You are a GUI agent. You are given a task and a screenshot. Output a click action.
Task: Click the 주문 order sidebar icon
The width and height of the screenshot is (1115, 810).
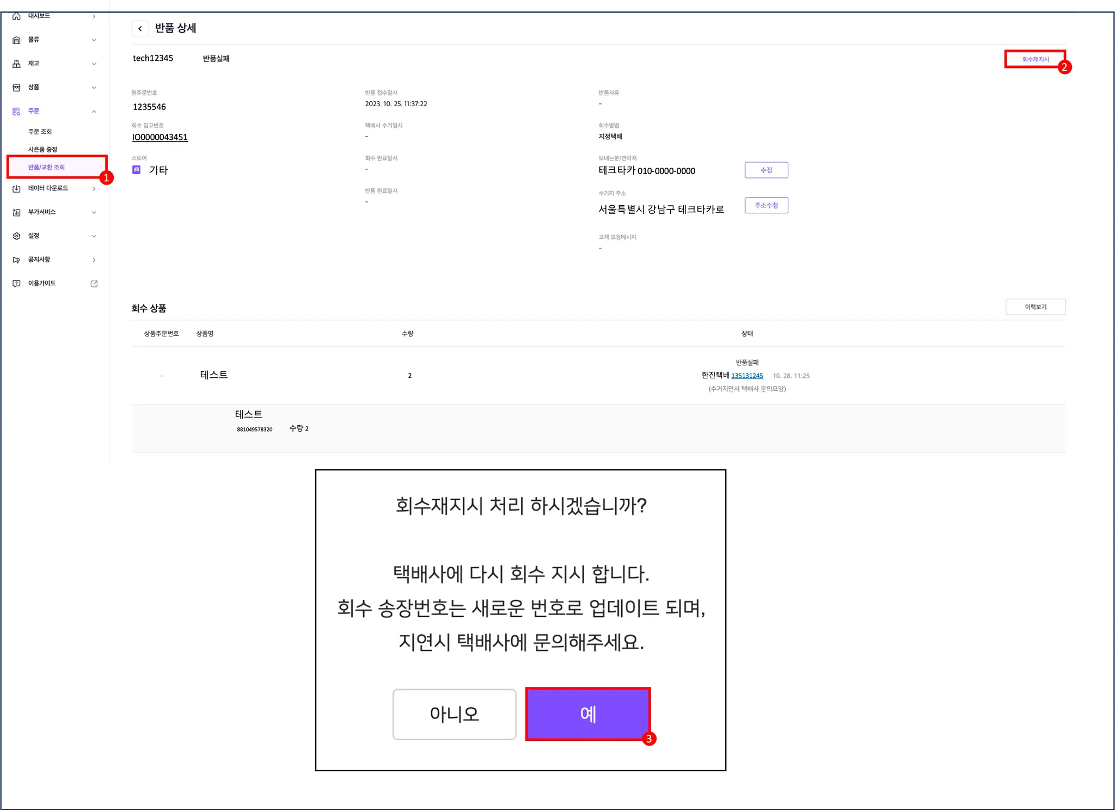click(x=16, y=111)
